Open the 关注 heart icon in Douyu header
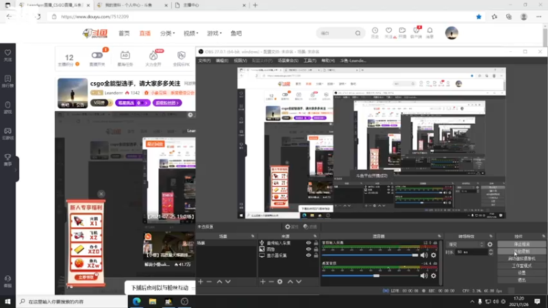 point(388,32)
